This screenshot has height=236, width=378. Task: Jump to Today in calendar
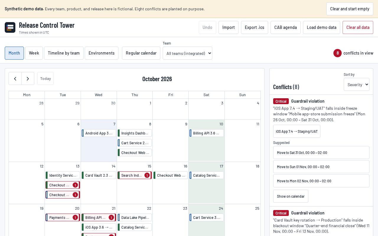45,78
